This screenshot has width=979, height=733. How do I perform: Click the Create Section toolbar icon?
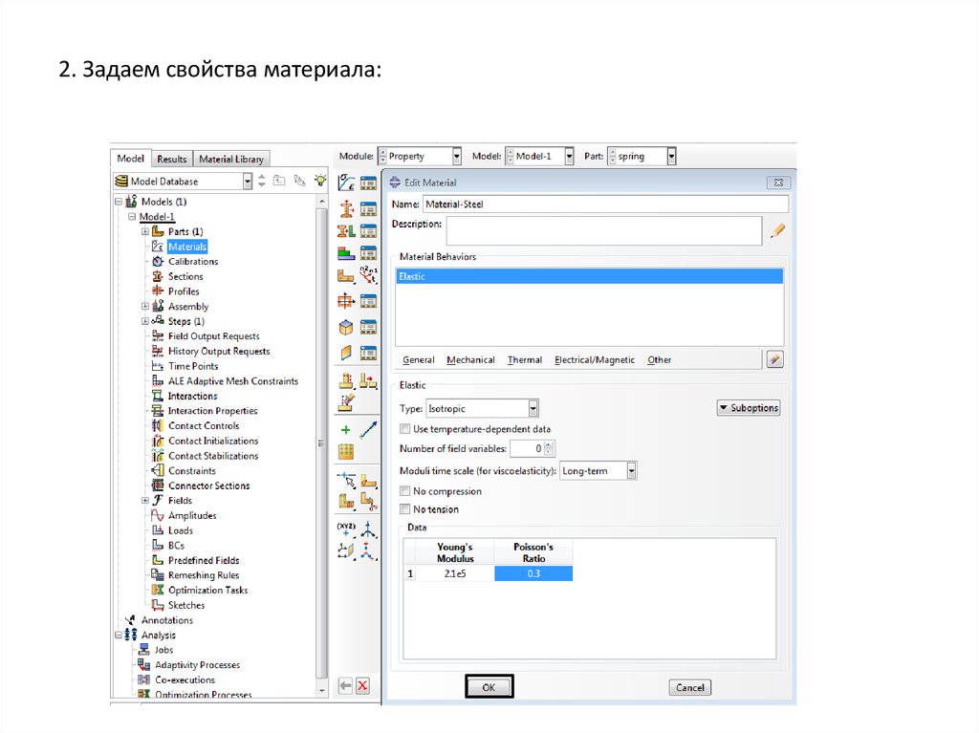pyautogui.click(x=346, y=207)
